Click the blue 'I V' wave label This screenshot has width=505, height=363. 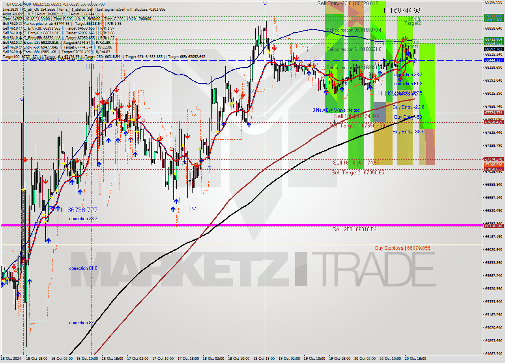point(192,208)
